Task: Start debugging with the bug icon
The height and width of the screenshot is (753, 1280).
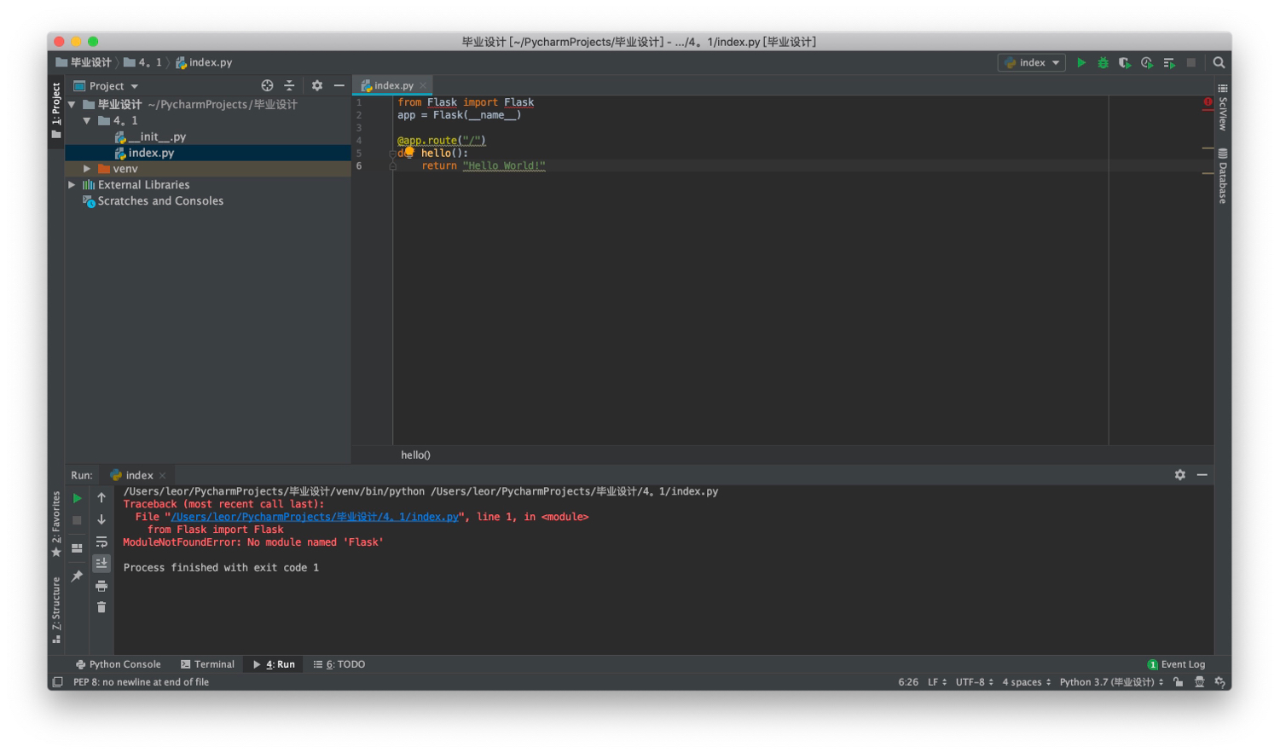Action: click(x=1103, y=62)
